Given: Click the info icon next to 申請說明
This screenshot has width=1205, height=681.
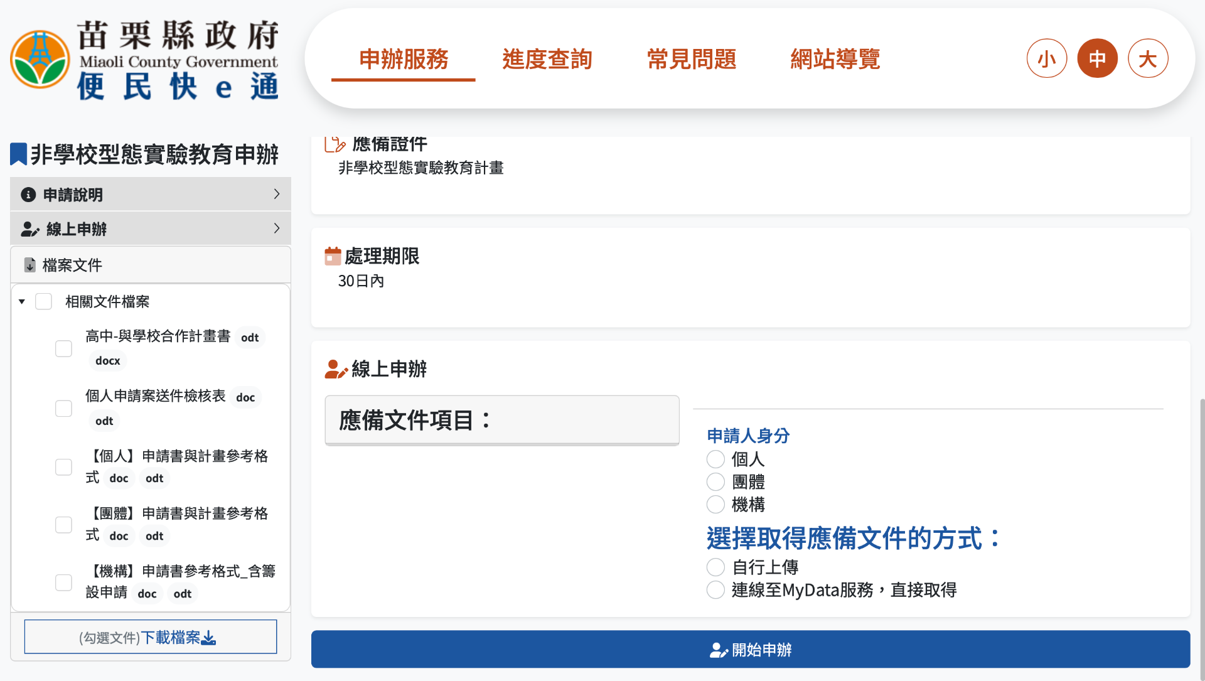Looking at the screenshot, I should click(28, 195).
